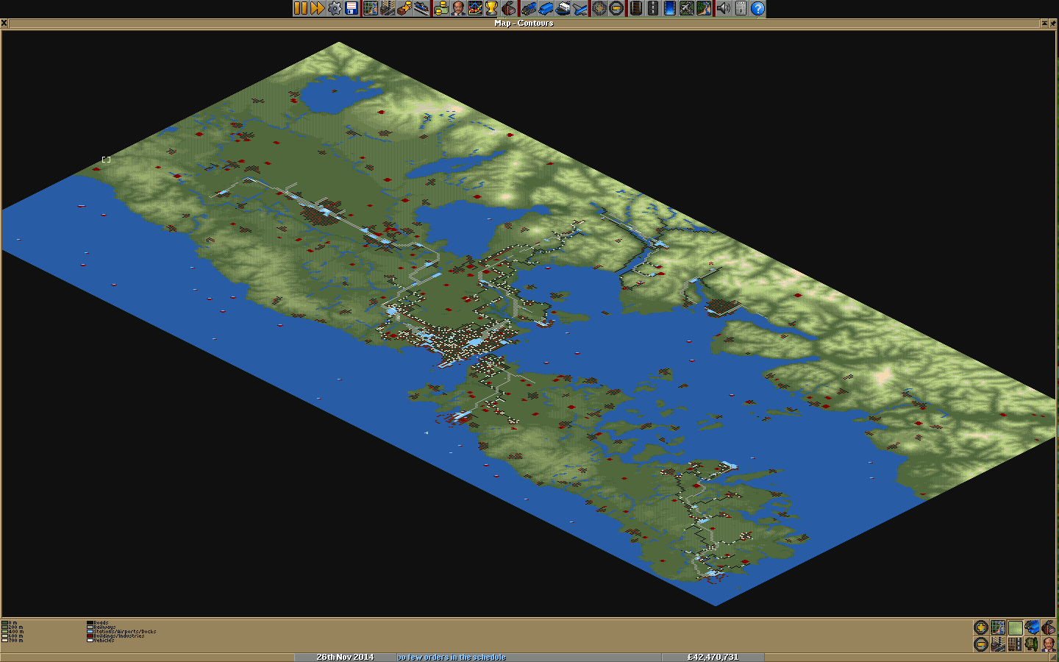The image size is (1059, 662).
Task: Open the sound and music speaker icon
Action: tap(724, 8)
